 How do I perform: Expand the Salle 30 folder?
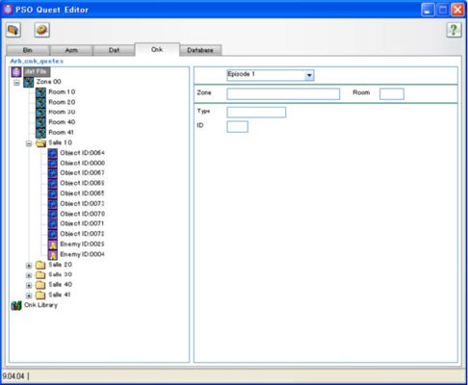tap(29, 275)
